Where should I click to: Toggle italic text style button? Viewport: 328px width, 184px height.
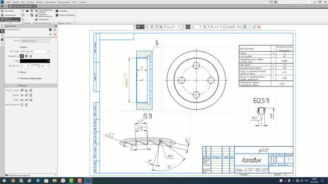(22, 56)
